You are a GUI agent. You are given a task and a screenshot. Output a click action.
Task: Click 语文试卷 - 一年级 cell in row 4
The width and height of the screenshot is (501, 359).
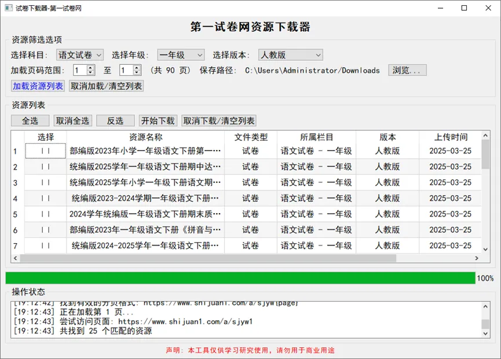[316, 199]
